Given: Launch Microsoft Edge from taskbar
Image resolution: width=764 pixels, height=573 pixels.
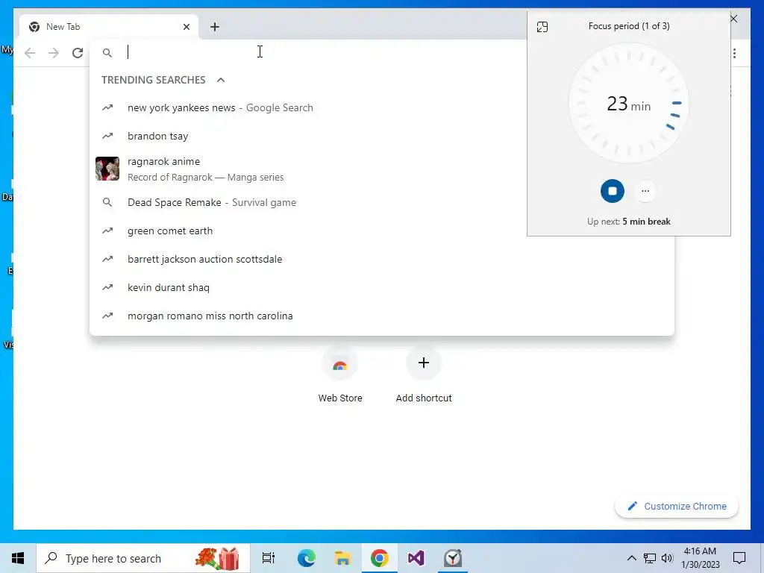Looking at the screenshot, I should click(x=307, y=558).
